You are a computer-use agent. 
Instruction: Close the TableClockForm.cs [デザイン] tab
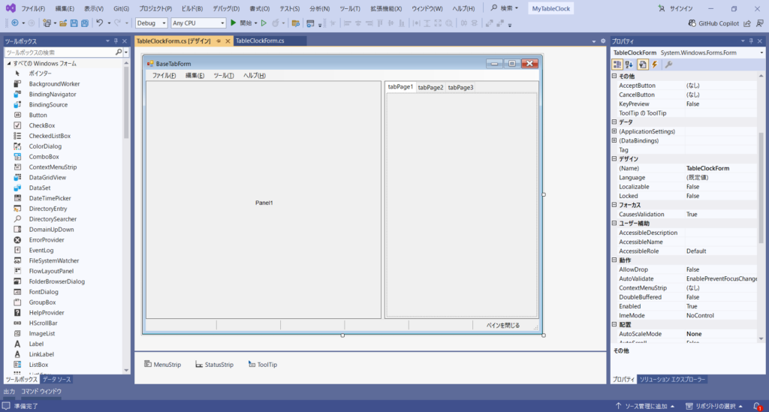click(x=228, y=41)
